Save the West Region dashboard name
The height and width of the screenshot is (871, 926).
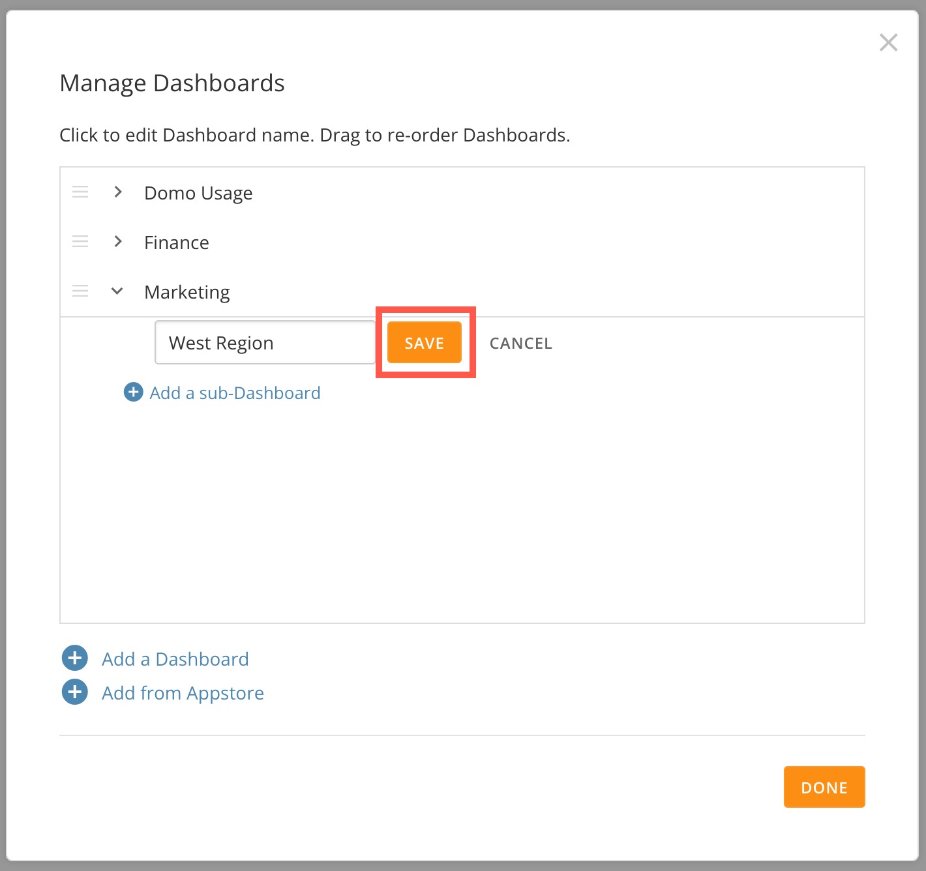(x=424, y=342)
